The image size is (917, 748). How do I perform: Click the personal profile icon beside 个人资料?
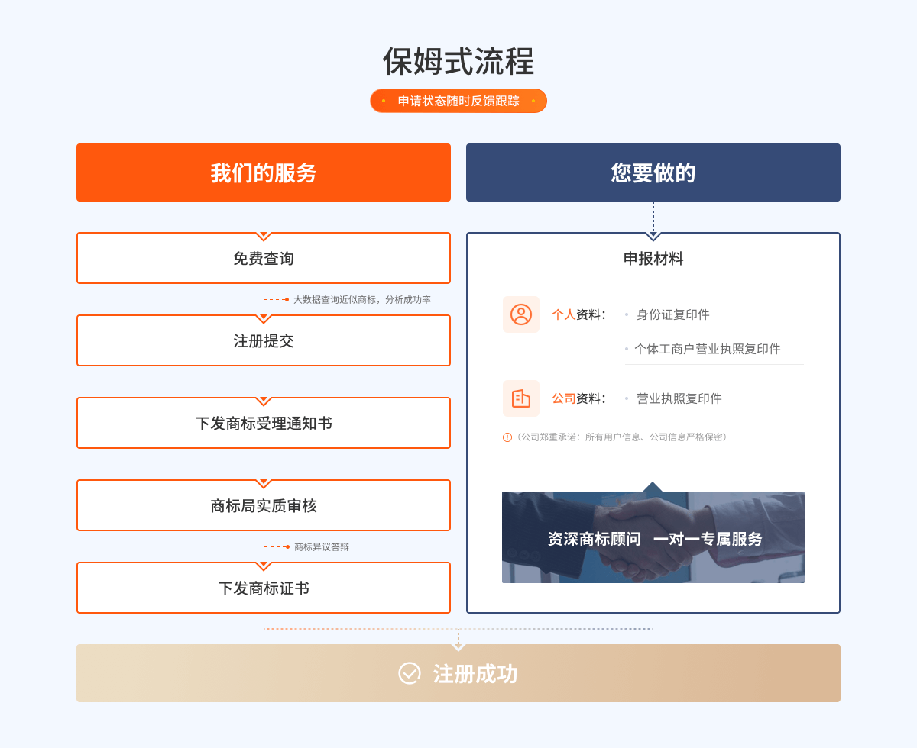[520, 314]
